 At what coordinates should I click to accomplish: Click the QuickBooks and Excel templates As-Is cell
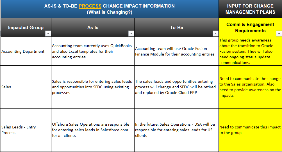(93, 51)
